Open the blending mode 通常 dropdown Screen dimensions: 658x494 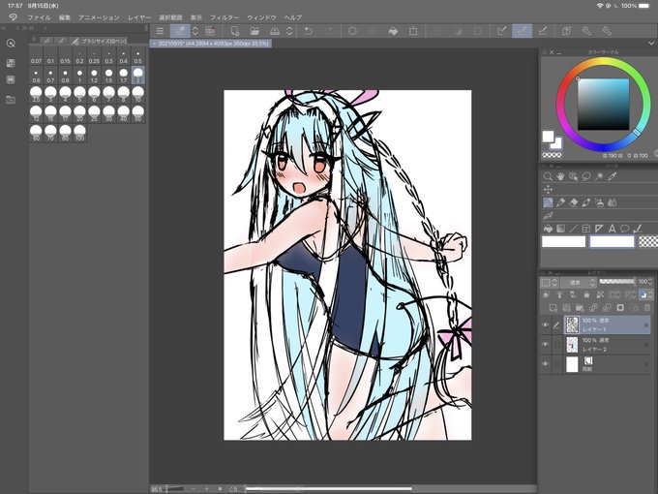point(579,282)
